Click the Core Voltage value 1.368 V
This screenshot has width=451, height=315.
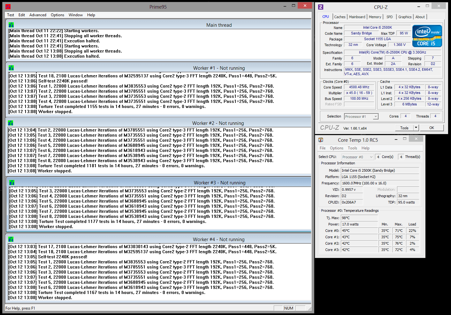pyautogui.click(x=400, y=45)
